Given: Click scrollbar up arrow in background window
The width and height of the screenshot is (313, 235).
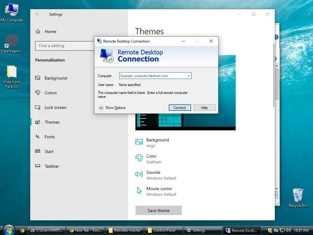Looking at the screenshot, I should click(x=277, y=66).
